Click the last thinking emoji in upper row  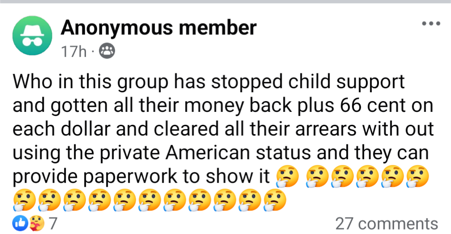click(418, 176)
